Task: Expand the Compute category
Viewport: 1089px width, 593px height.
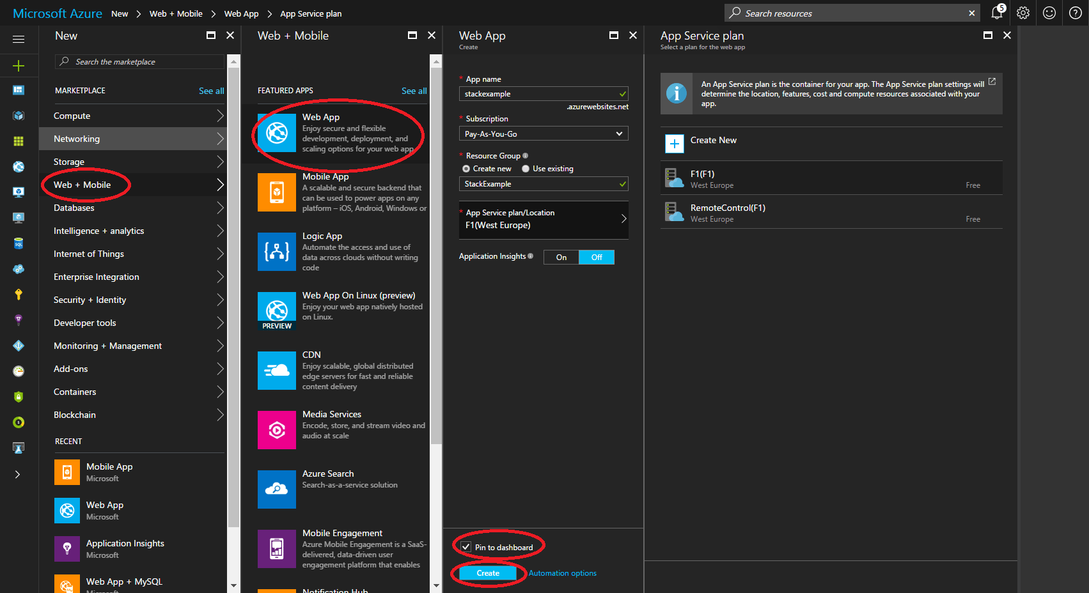Action: point(132,116)
